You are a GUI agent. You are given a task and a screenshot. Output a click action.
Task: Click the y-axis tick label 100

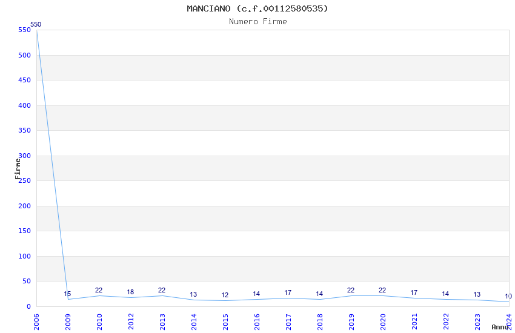[25, 256]
